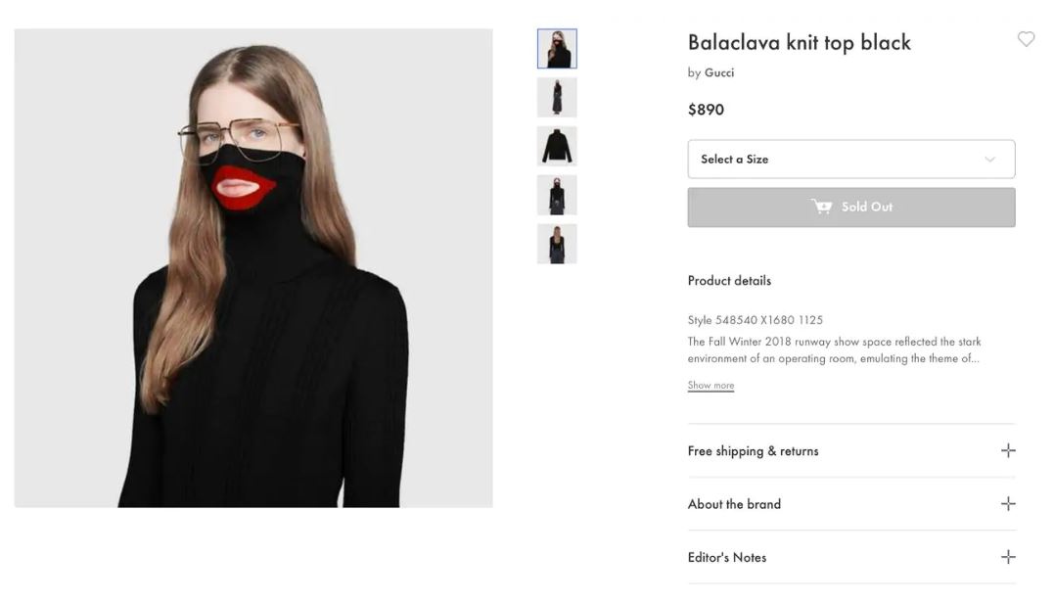Select the second product thumbnail

point(557,98)
